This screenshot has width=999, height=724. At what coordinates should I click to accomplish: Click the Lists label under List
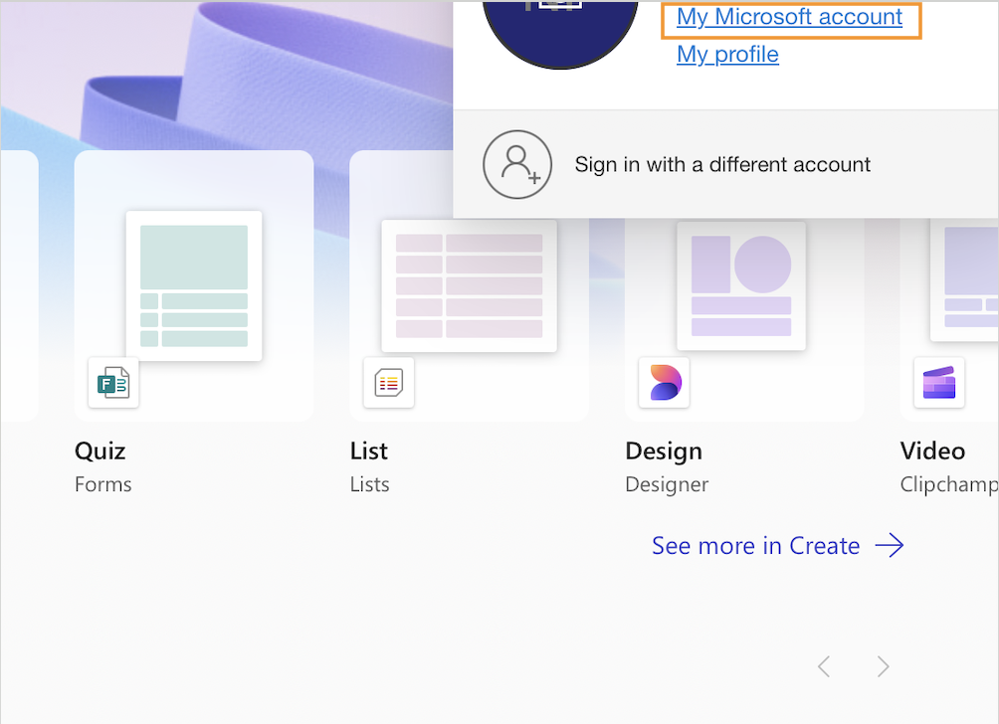click(x=369, y=484)
